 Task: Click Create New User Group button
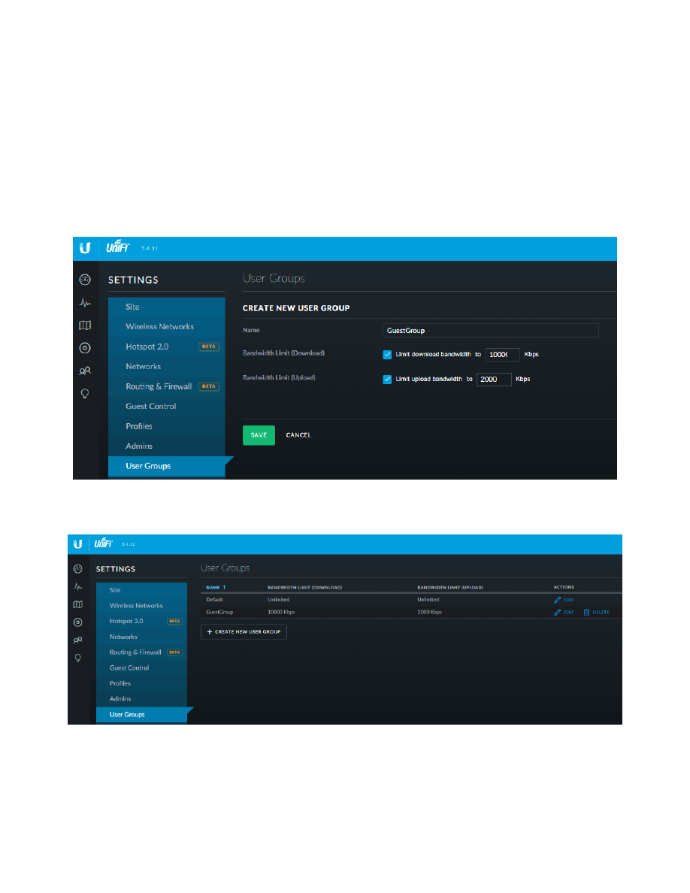244,632
